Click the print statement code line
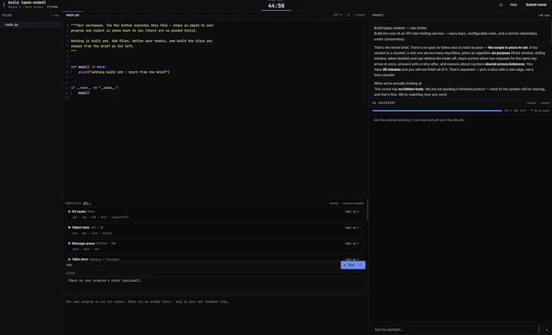This screenshot has height=335, width=552. [x=124, y=72]
